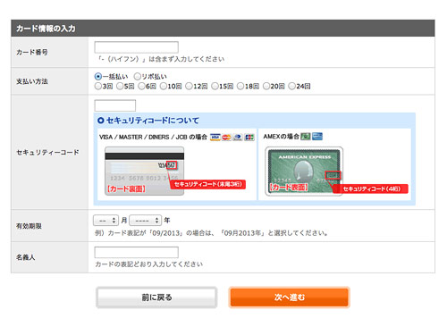Image resolution: width=447 pixels, height=335 pixels.
Task: Choose the 5回 installment option
Action: click(120, 86)
